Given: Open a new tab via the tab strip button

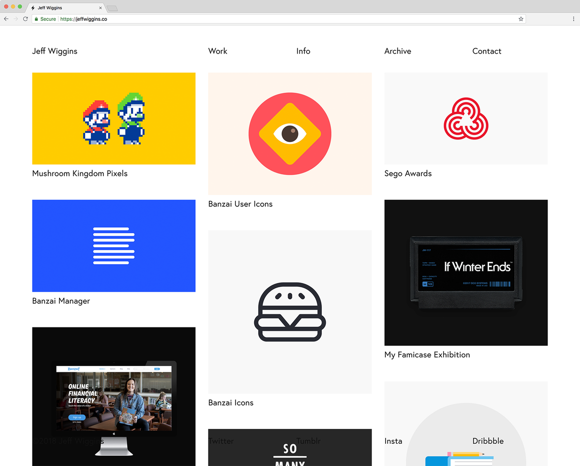Looking at the screenshot, I should tap(112, 8).
